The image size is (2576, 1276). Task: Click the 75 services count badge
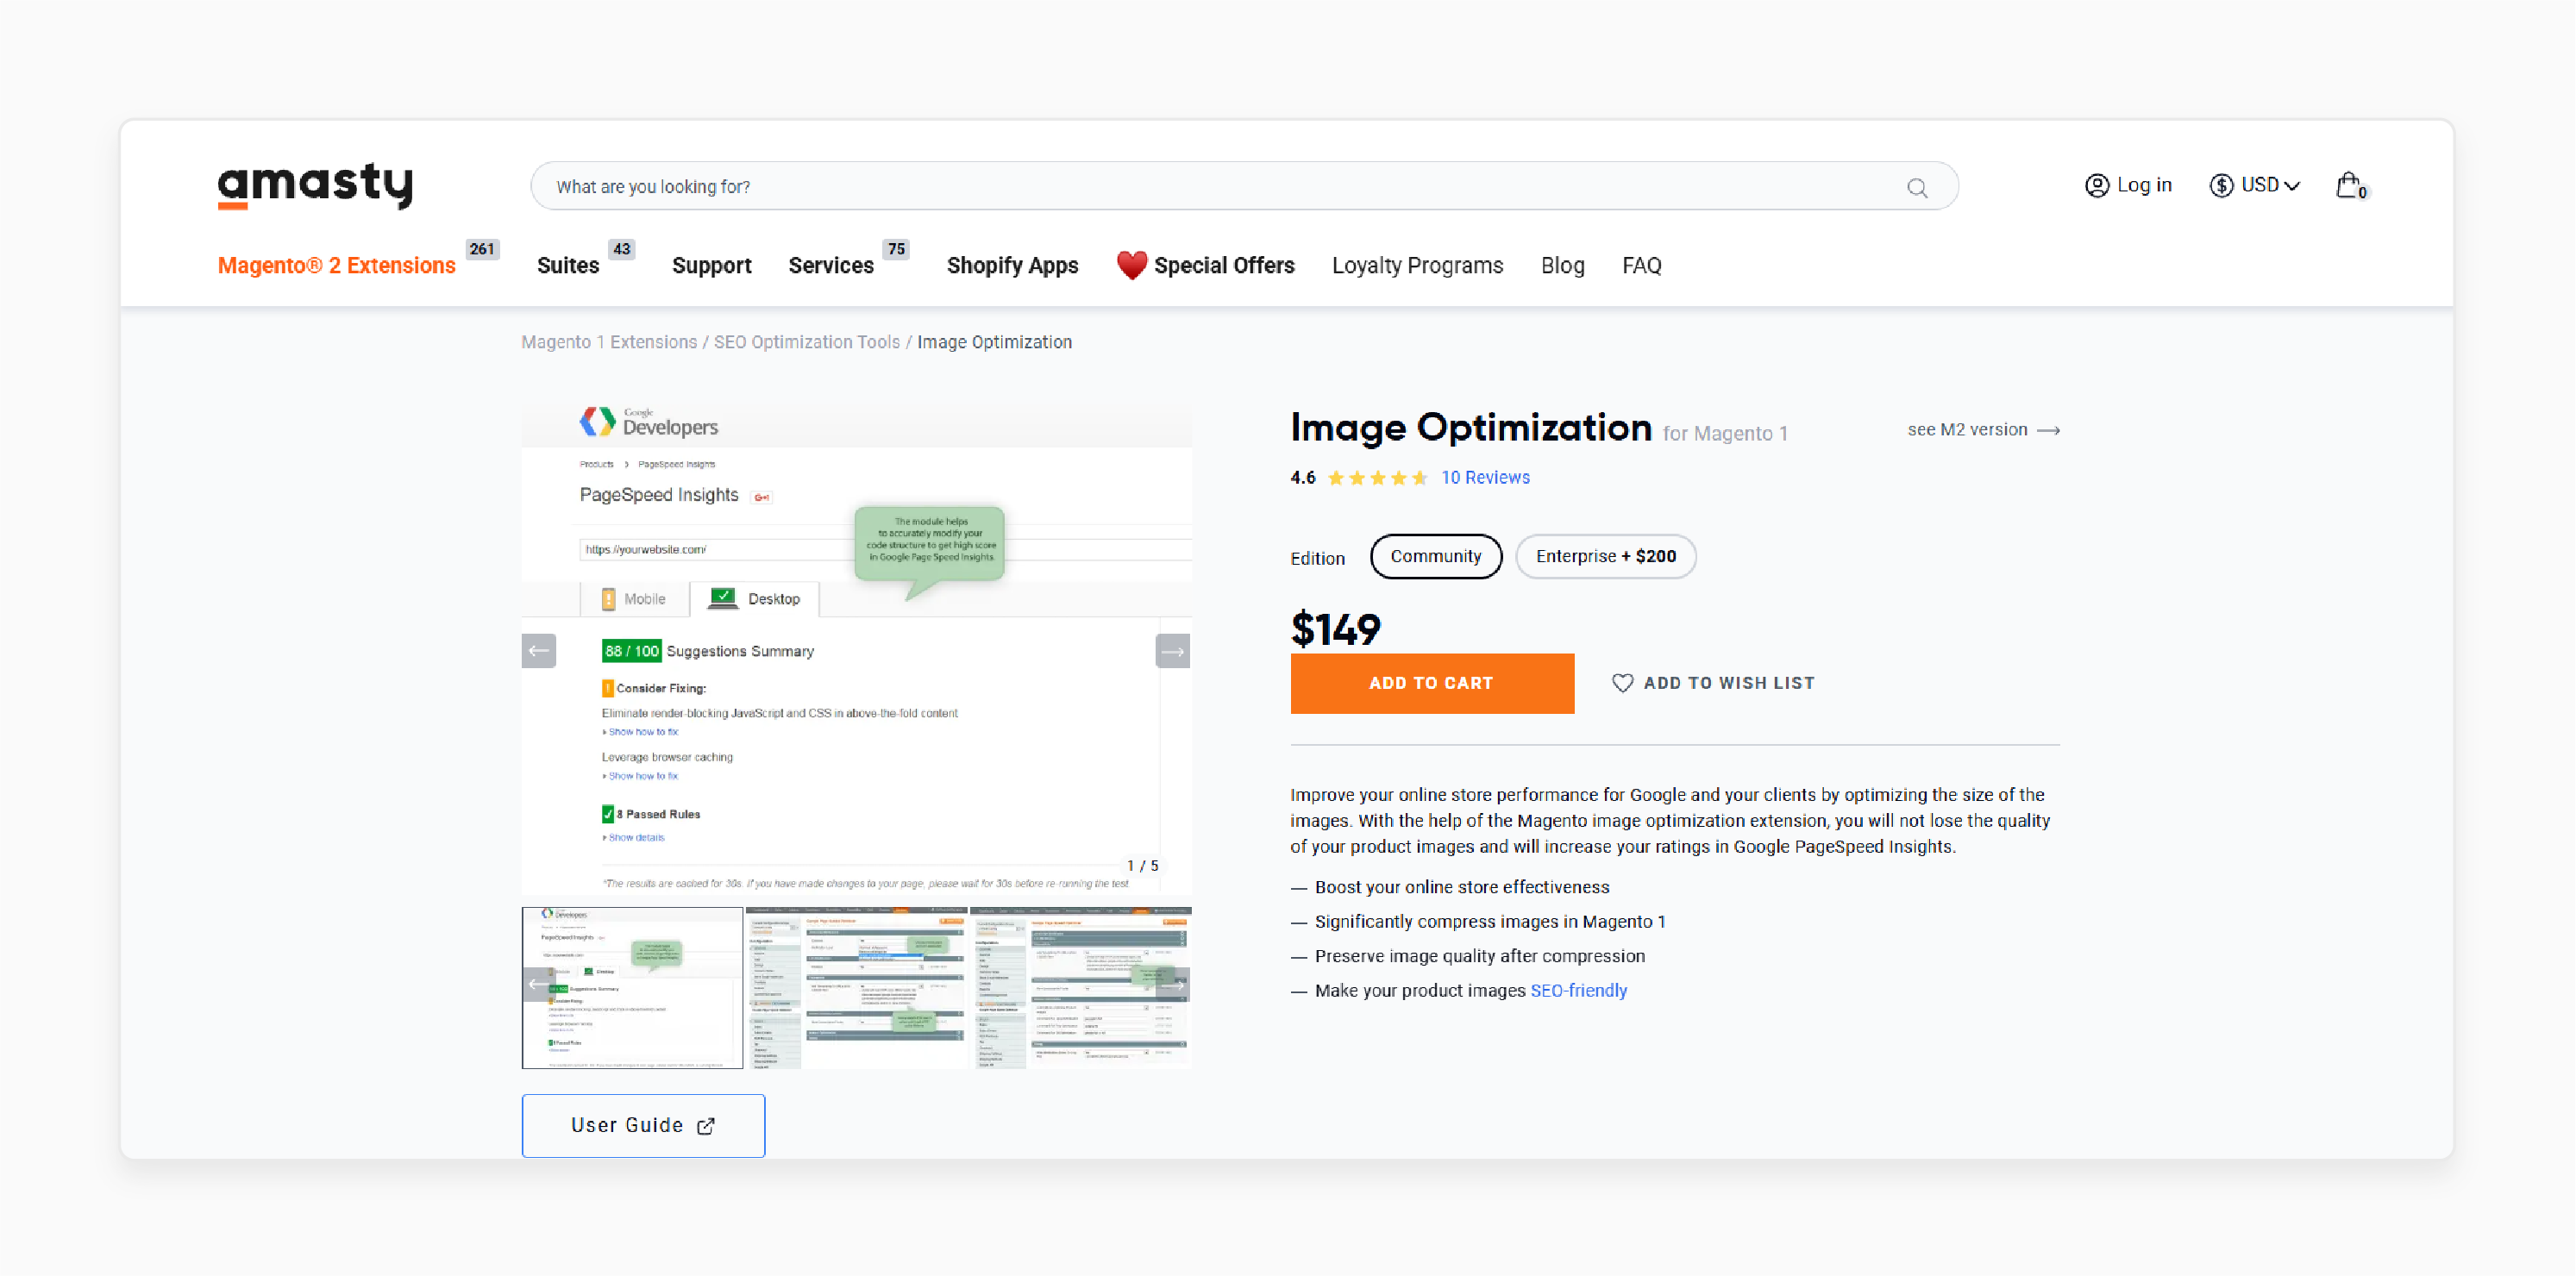[896, 249]
